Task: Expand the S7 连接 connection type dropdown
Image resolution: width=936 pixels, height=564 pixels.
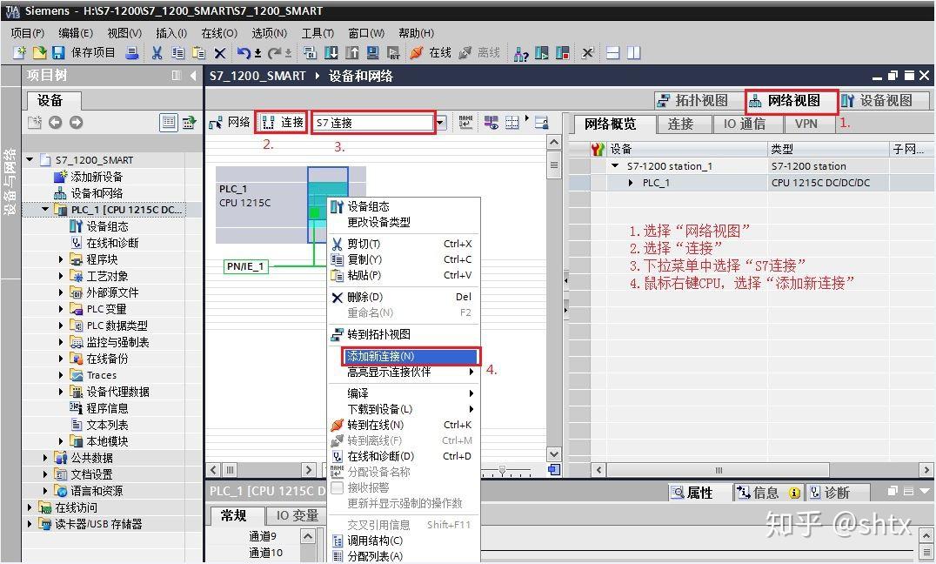Action: tap(438, 122)
